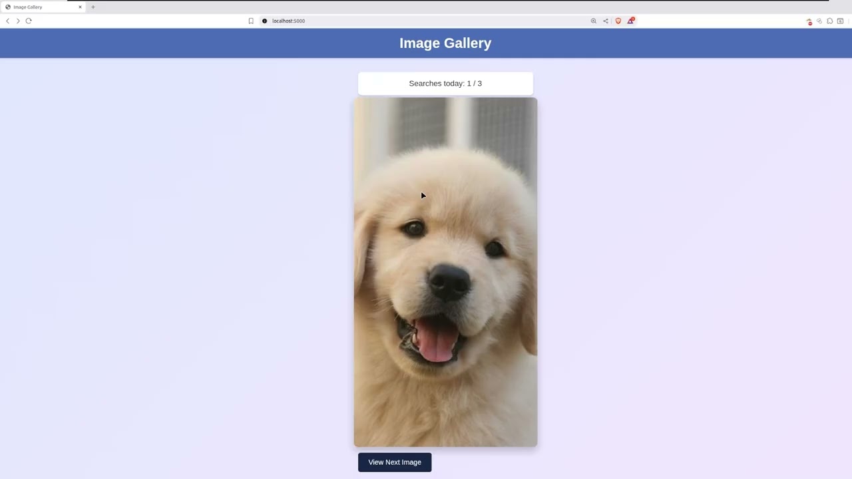Open site info icon beside localhost:5000
852x479 pixels.
pyautogui.click(x=264, y=21)
